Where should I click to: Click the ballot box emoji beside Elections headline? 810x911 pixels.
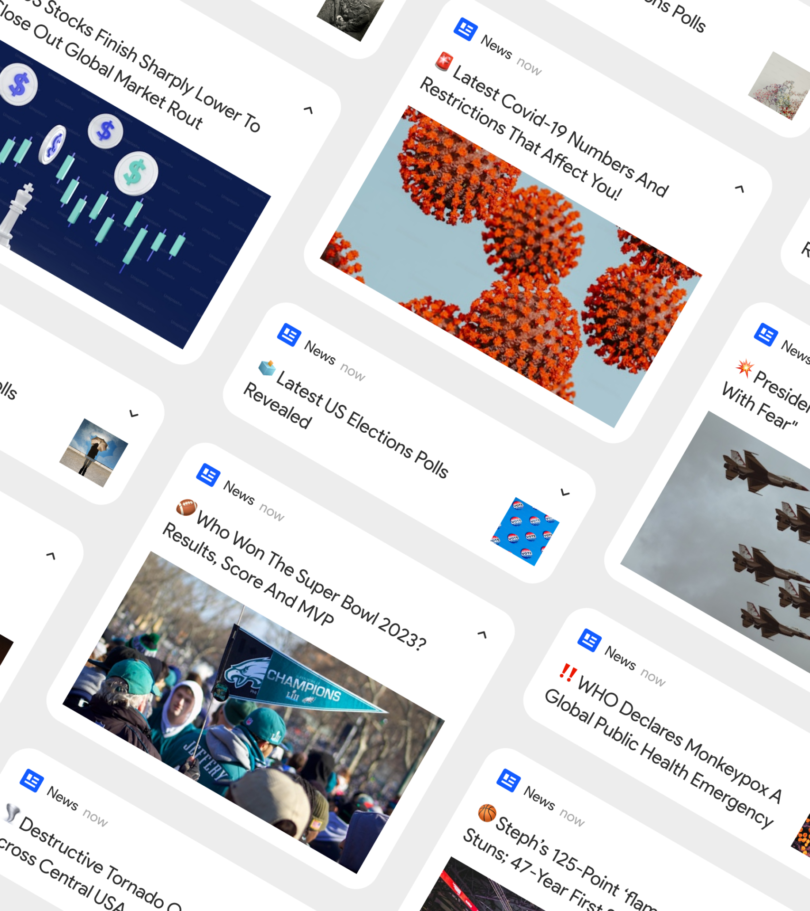pyautogui.click(x=267, y=367)
